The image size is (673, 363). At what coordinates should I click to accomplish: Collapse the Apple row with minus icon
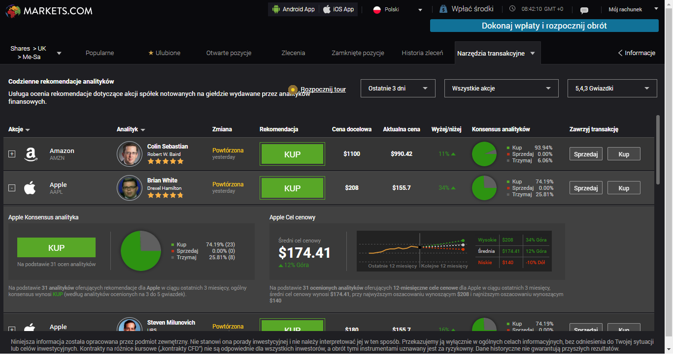click(x=12, y=188)
